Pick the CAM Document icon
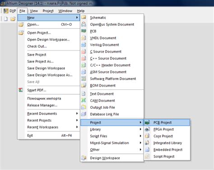214x170 pixels. [x=84, y=101]
